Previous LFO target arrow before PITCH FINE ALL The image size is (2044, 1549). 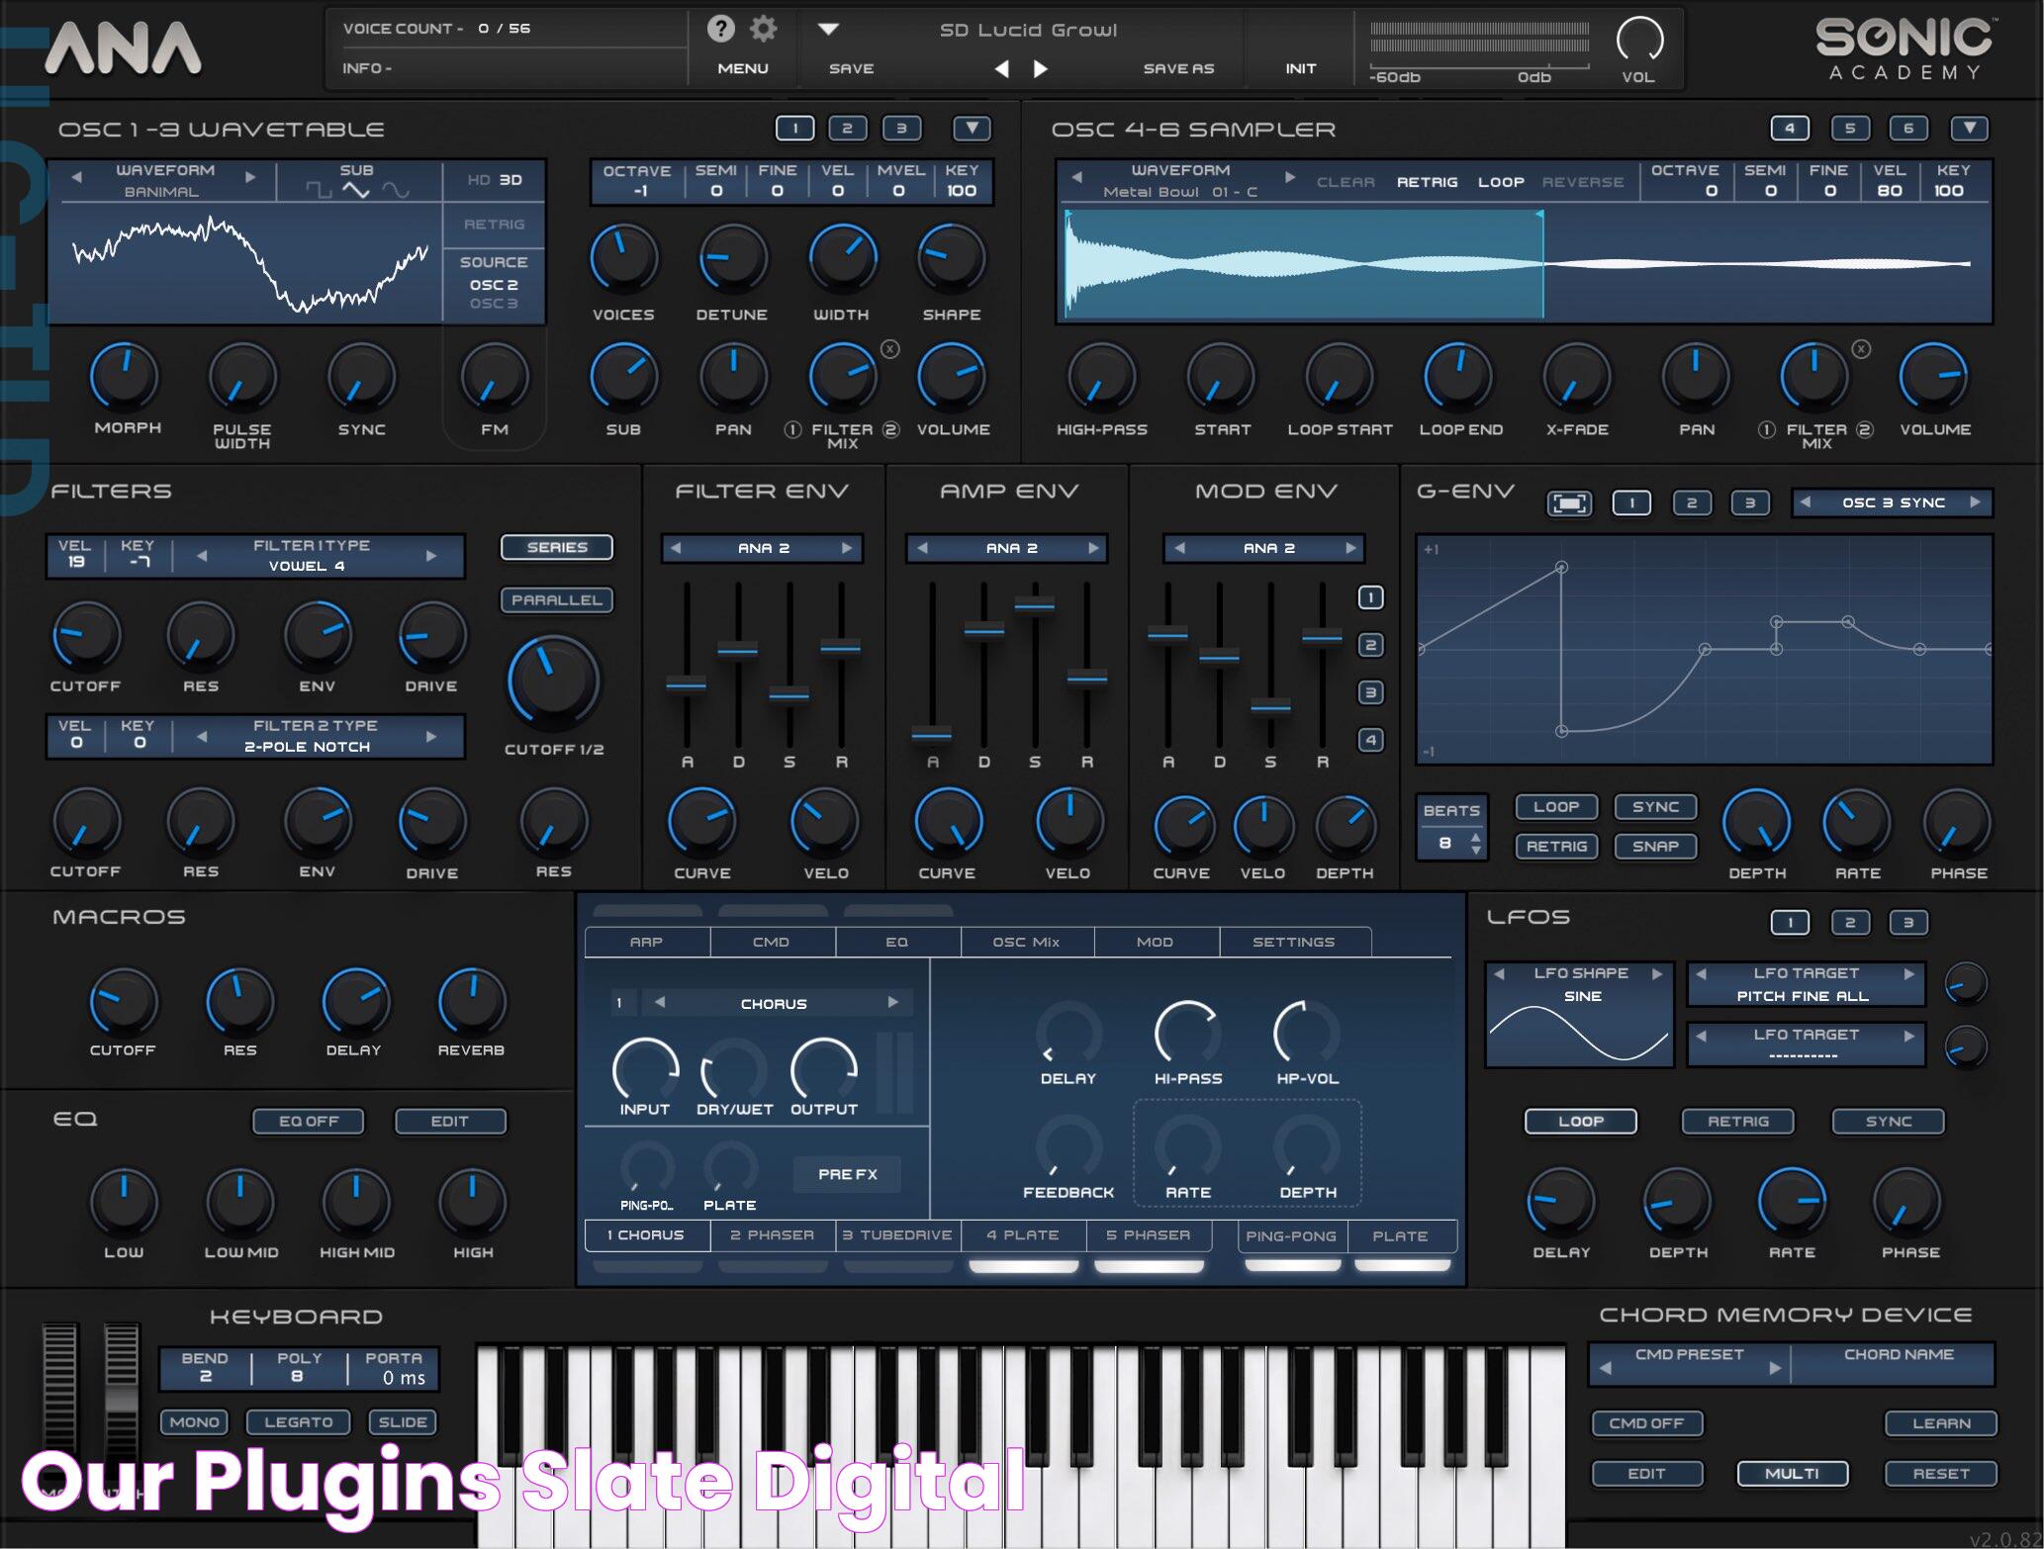tap(1701, 974)
